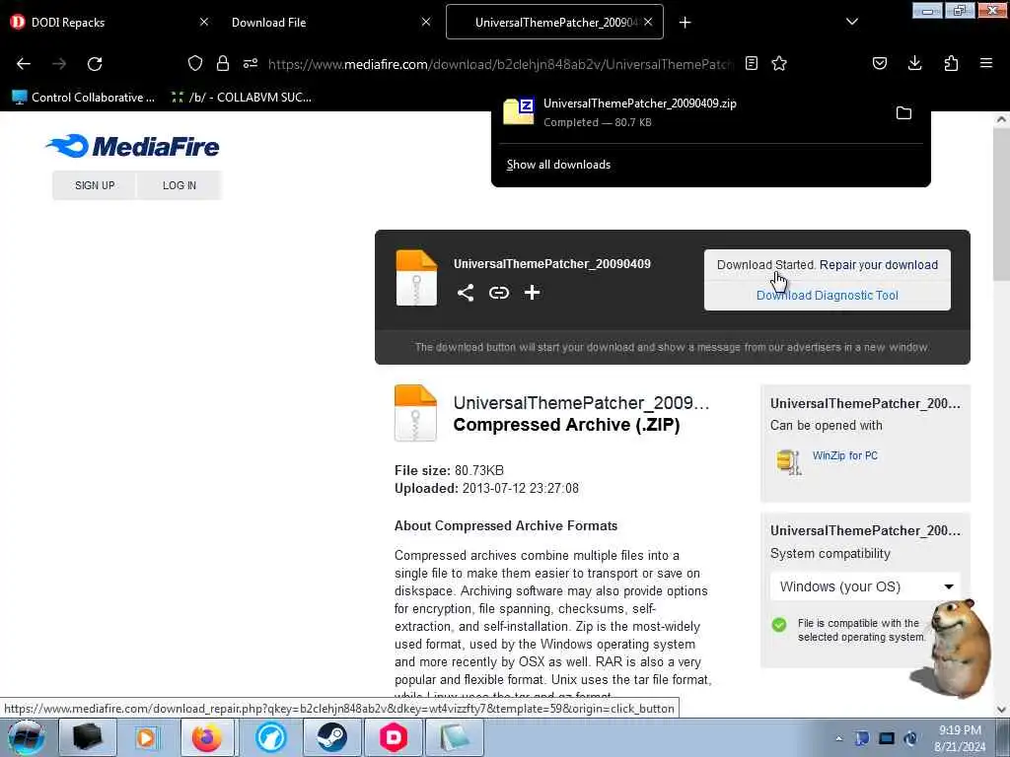Select the UniversalThemePatcher browser tab
The height and width of the screenshot is (757, 1010).
(554, 22)
